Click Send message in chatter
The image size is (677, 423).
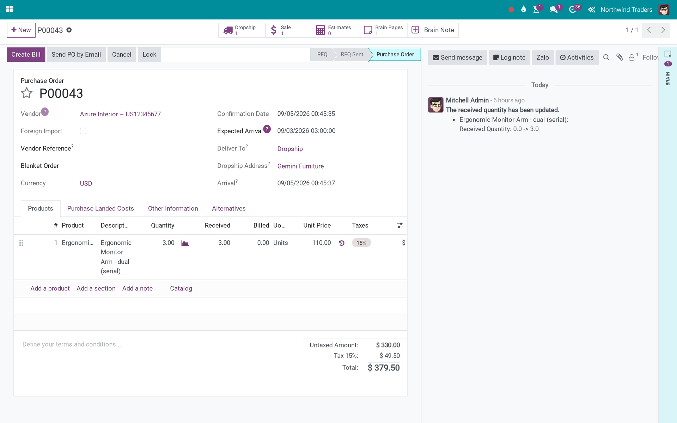pyautogui.click(x=457, y=57)
